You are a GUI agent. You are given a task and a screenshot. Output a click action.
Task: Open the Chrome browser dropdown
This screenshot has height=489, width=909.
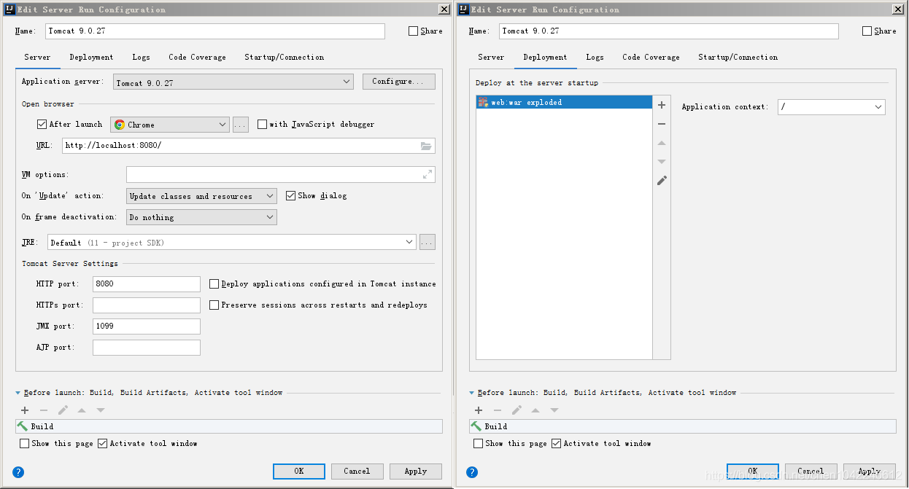click(170, 125)
